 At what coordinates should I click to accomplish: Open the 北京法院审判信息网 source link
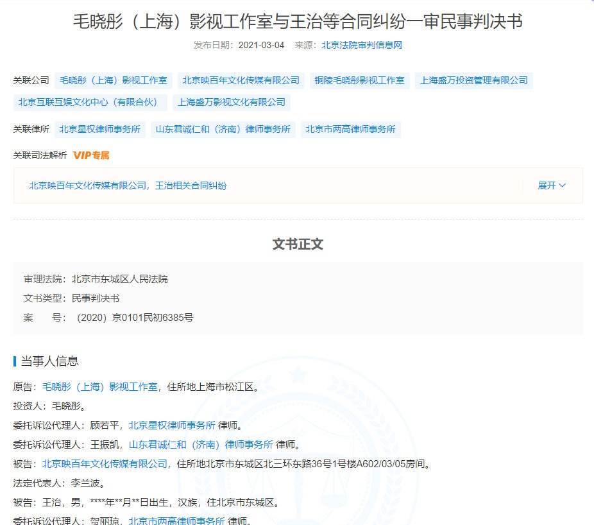(362, 45)
